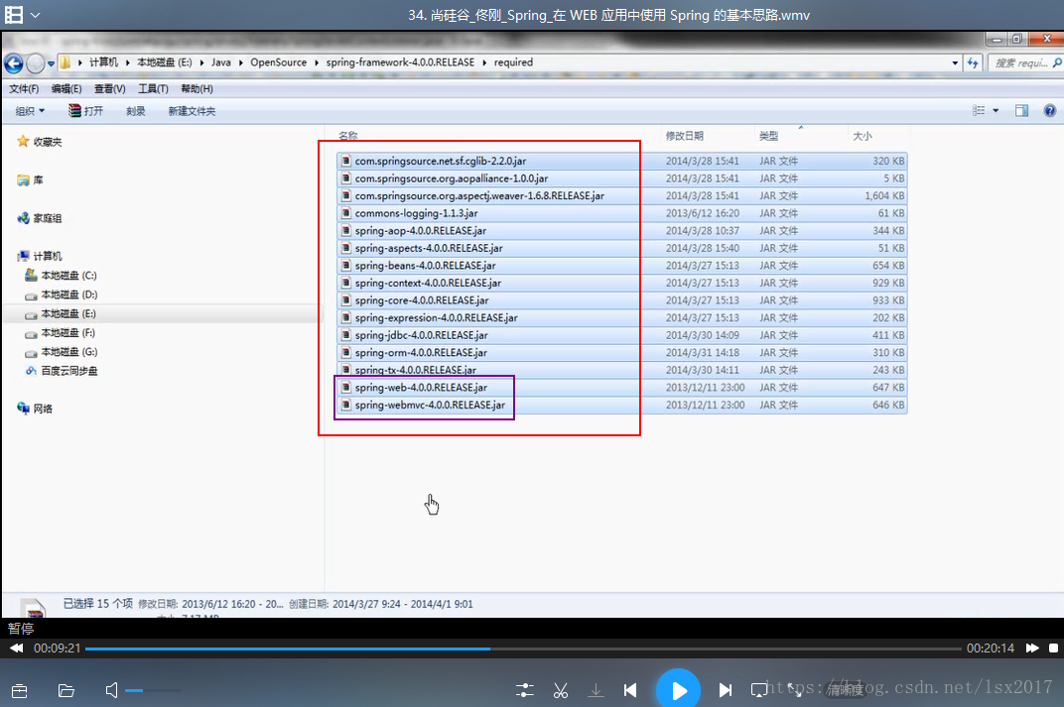Open the recent locations dropdown arrow
Image resolution: width=1064 pixels, height=707 pixels.
(51, 64)
